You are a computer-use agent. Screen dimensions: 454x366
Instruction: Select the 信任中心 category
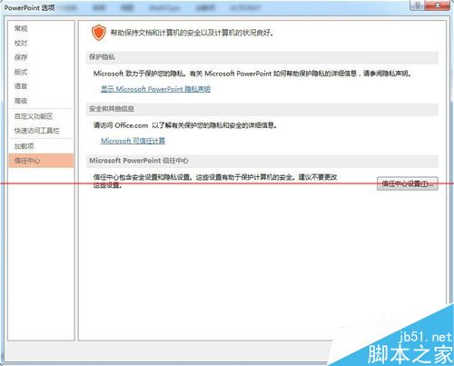click(41, 161)
